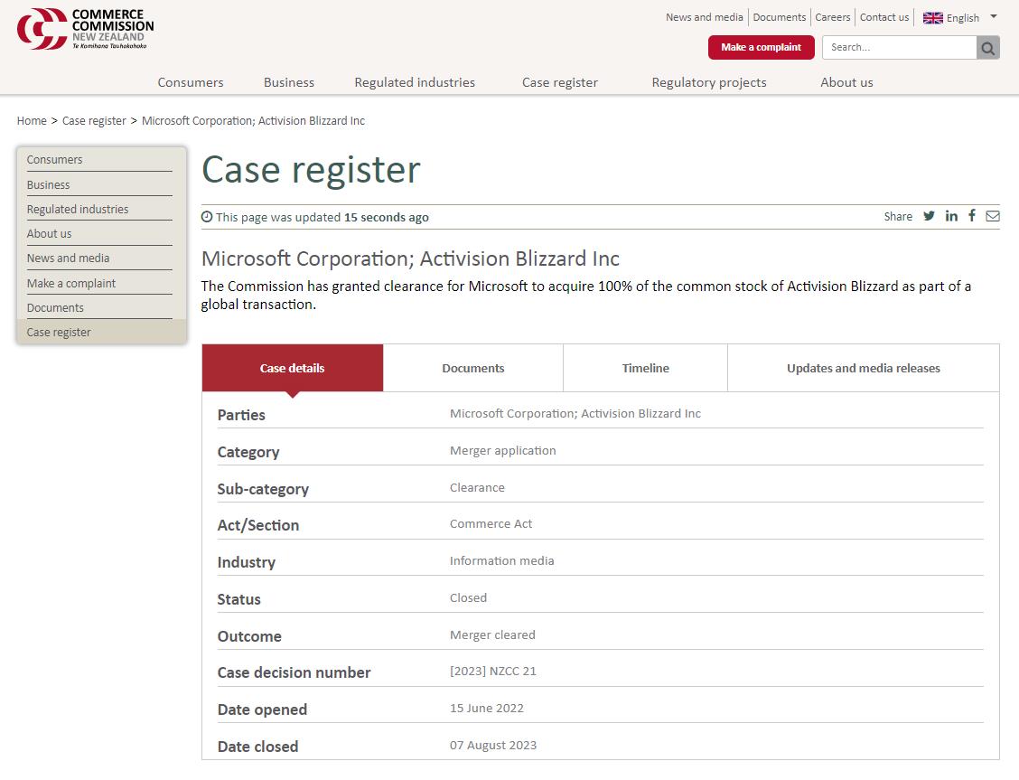Share page on Facebook
The image size is (1019, 780).
coord(972,216)
